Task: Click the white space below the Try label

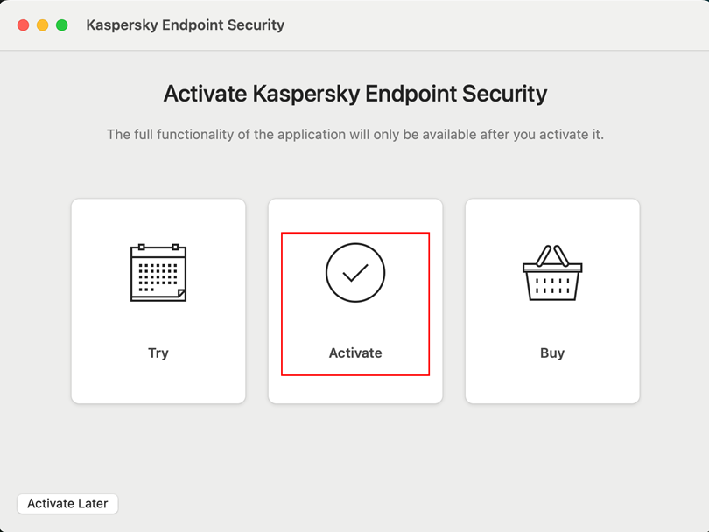Action: click(x=158, y=383)
